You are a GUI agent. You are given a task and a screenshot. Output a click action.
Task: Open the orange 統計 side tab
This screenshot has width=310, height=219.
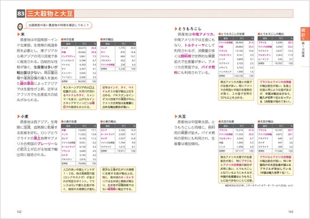[303, 33]
